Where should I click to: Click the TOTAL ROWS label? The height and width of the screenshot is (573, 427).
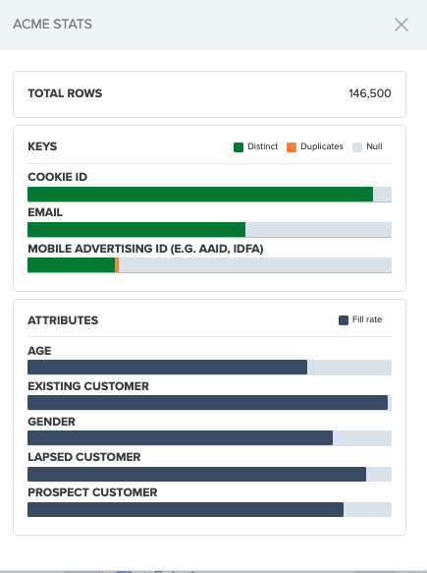click(x=65, y=93)
